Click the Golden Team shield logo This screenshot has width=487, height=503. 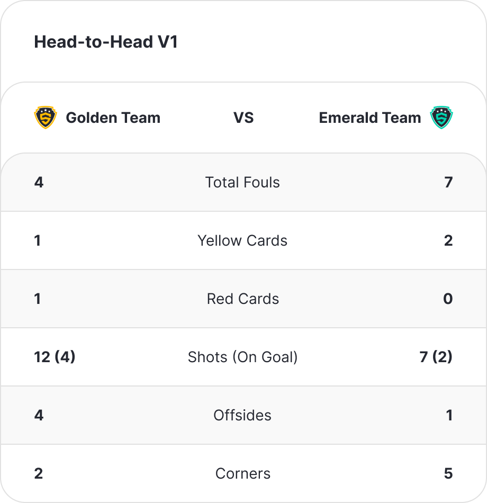pos(46,118)
